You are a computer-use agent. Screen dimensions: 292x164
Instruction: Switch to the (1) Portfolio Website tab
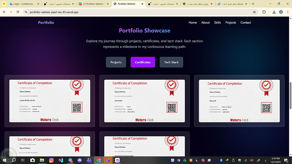tap(94, 4)
